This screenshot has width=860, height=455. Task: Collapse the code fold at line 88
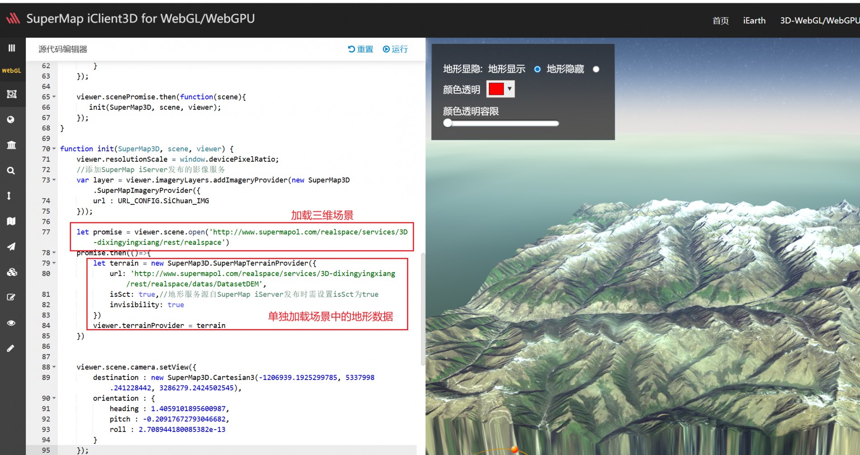coord(54,367)
